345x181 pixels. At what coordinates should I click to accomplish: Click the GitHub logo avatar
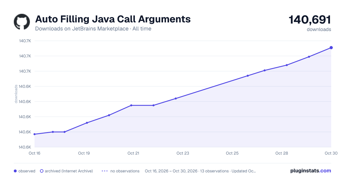pyautogui.click(x=22, y=22)
